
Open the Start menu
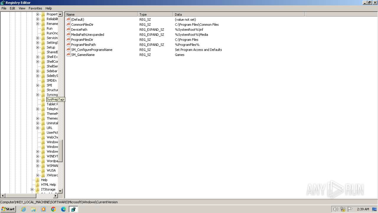click(x=8, y=209)
